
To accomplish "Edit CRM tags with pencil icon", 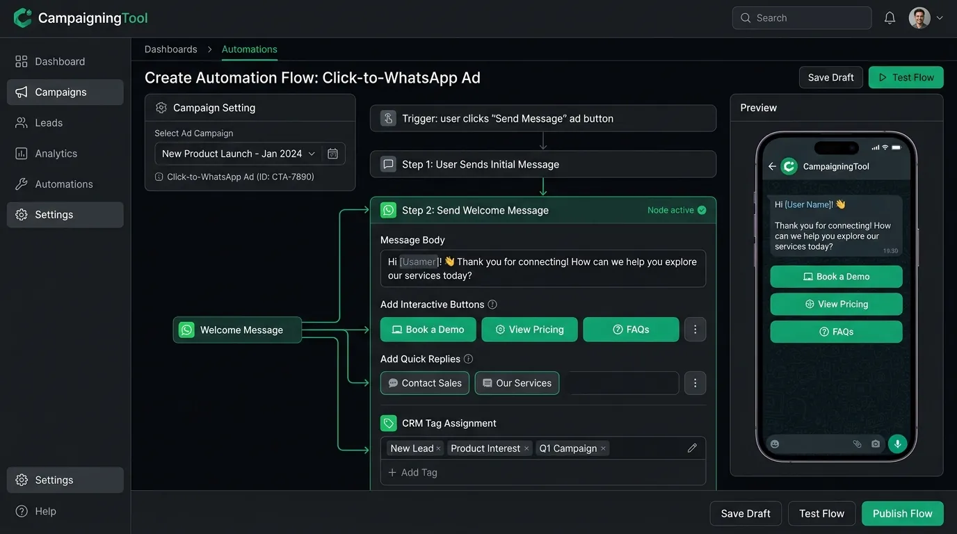I will (692, 448).
